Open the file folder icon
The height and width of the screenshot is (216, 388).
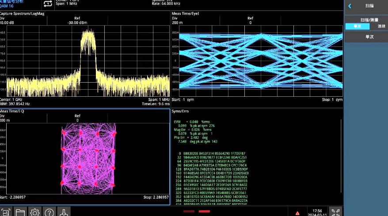[x=20, y=212]
